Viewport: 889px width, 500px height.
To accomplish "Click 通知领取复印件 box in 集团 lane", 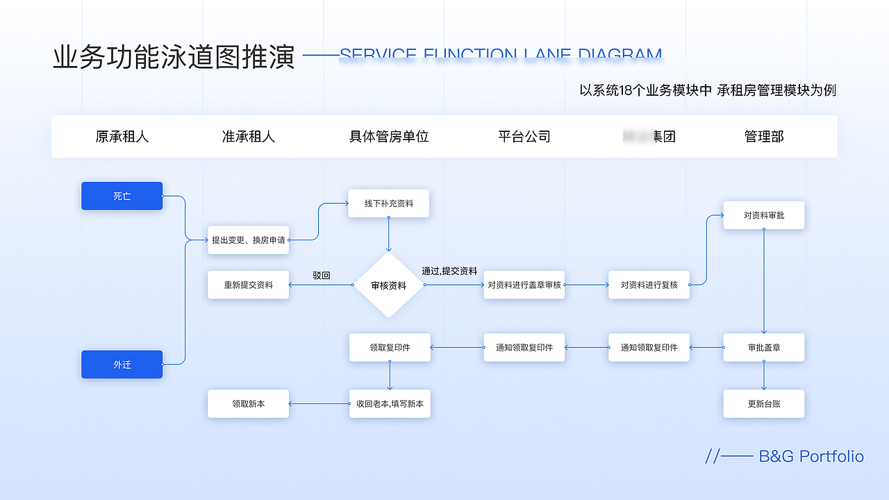I will (649, 347).
